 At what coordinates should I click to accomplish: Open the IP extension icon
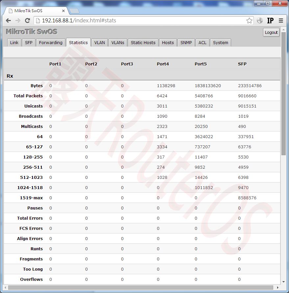pos(270,20)
